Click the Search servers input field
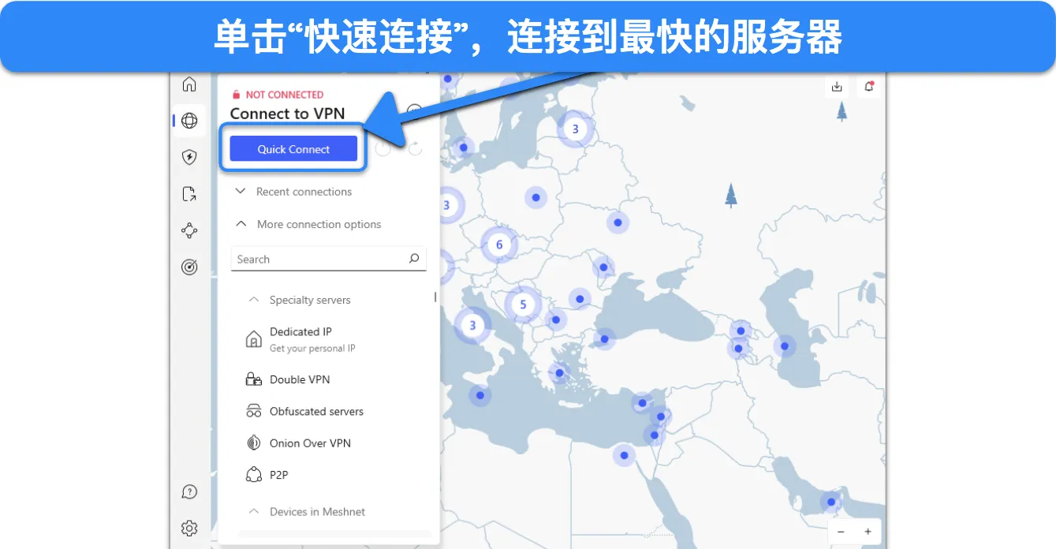 pos(328,260)
